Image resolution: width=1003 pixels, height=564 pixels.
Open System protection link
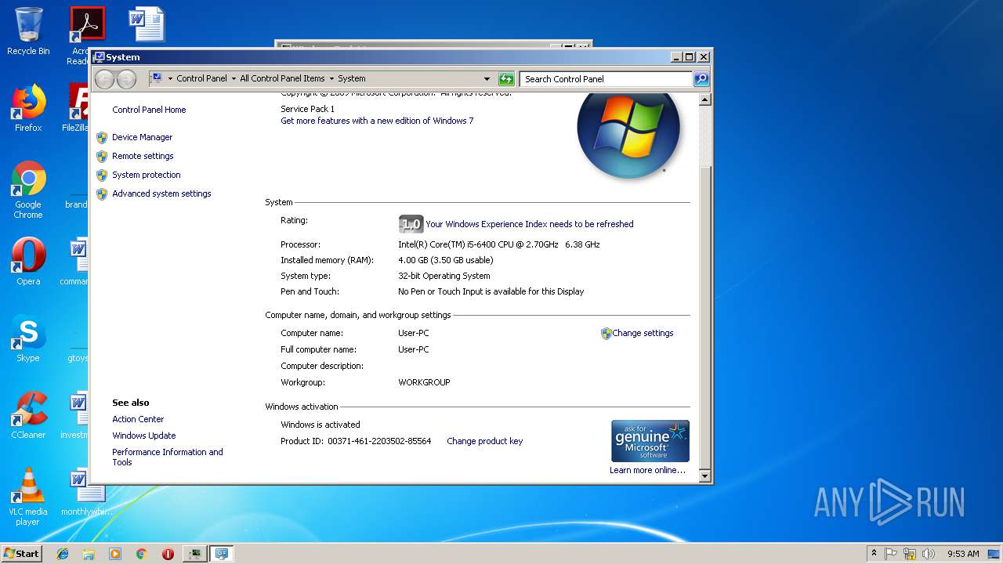point(147,175)
